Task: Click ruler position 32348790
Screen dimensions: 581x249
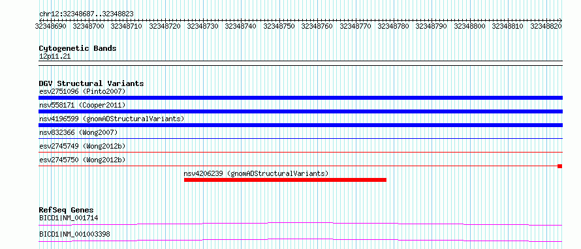Action: [432, 26]
